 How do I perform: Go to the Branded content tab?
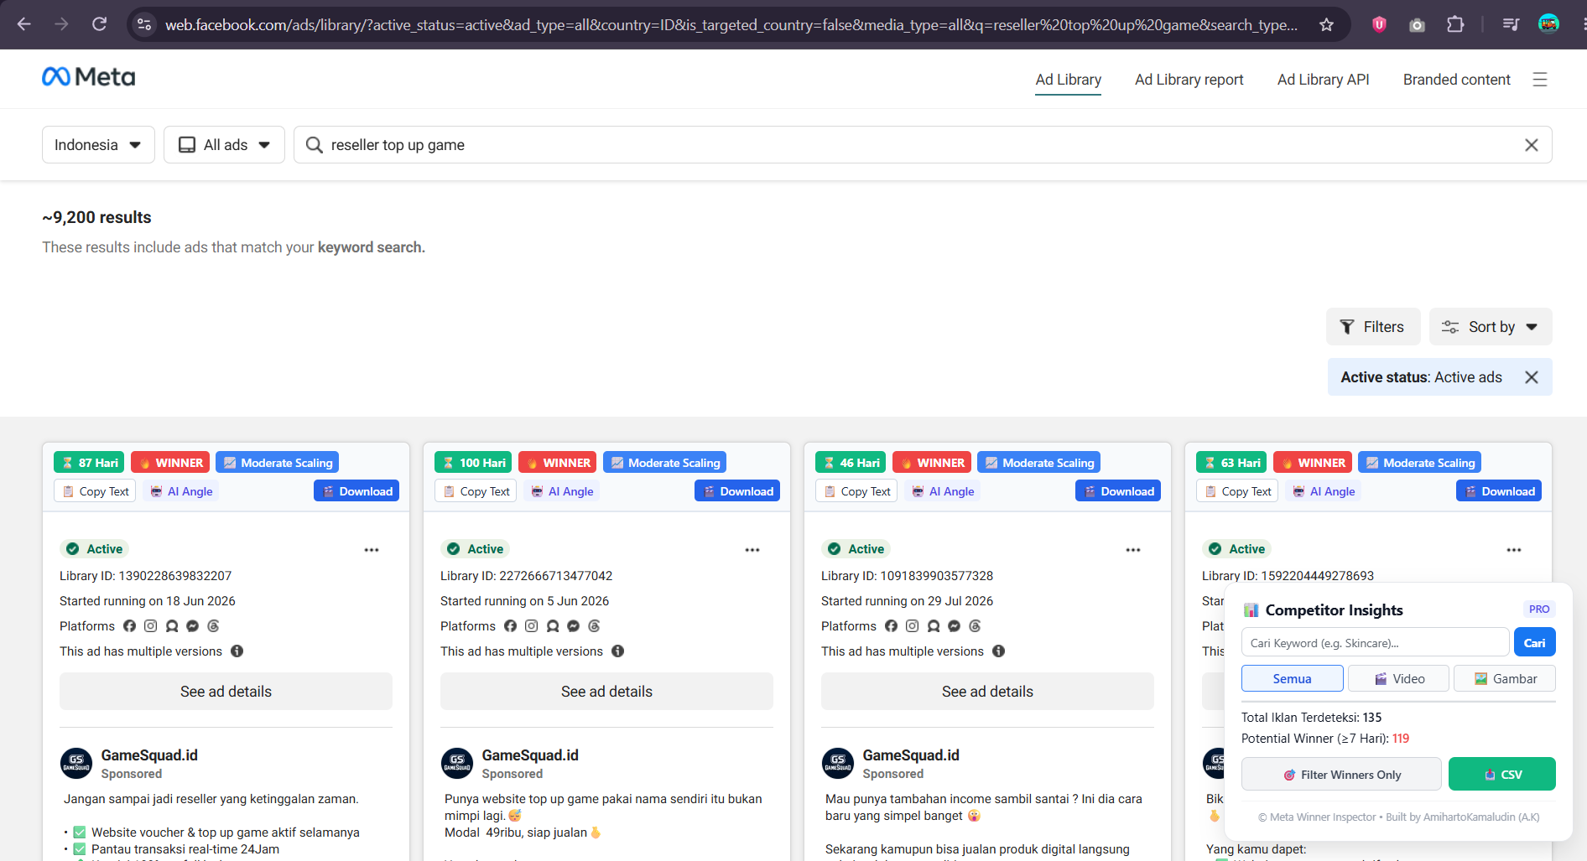(x=1456, y=80)
